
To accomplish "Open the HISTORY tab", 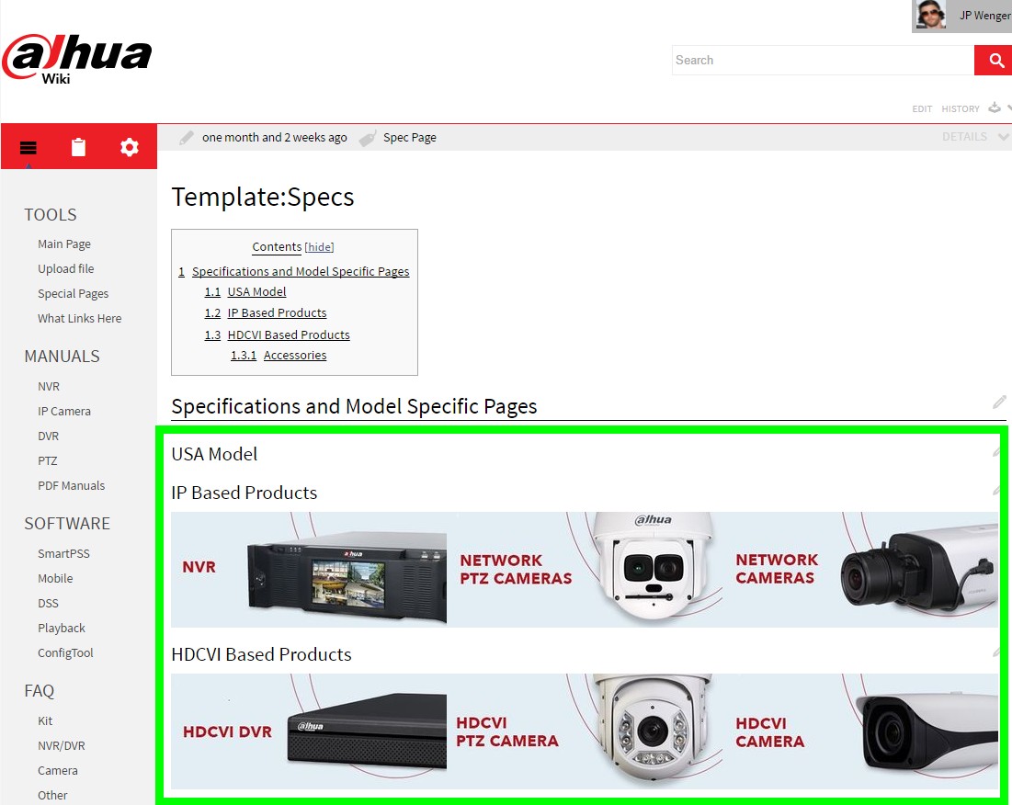I will [x=961, y=109].
